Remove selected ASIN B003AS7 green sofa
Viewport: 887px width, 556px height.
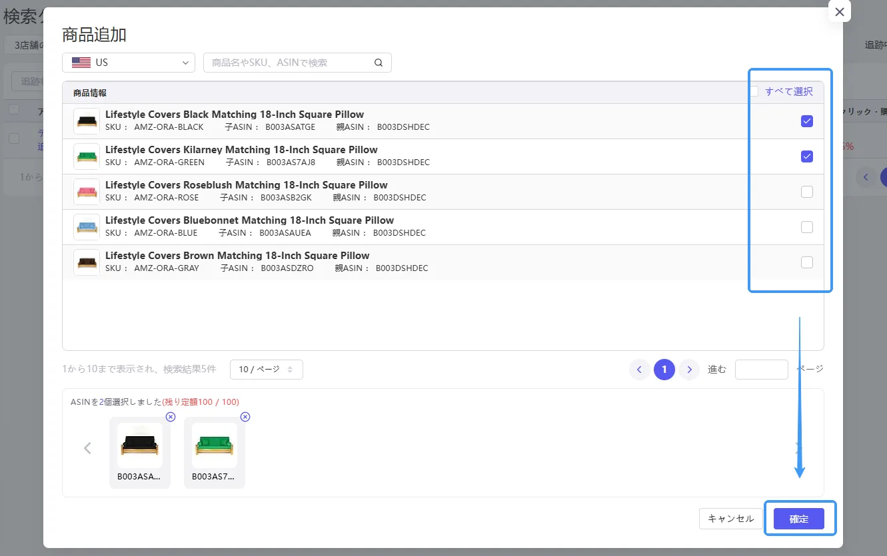coord(245,417)
